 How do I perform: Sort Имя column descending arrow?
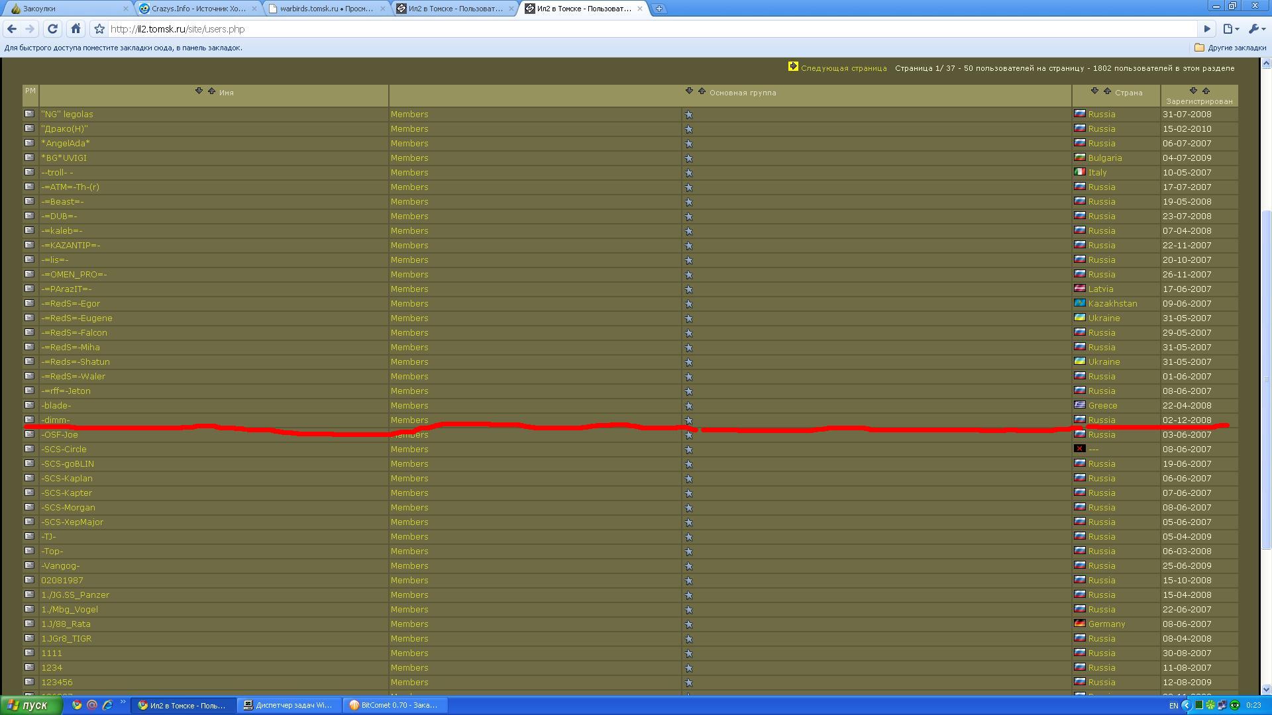199,91
